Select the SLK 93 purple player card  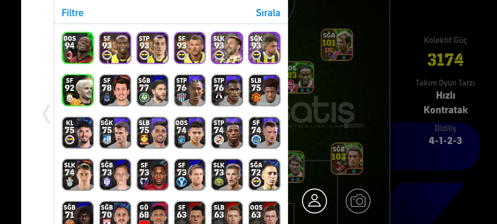click(227, 48)
